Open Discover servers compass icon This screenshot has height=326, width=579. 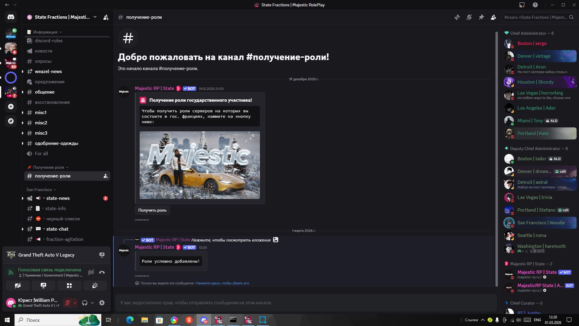(x=11, y=121)
